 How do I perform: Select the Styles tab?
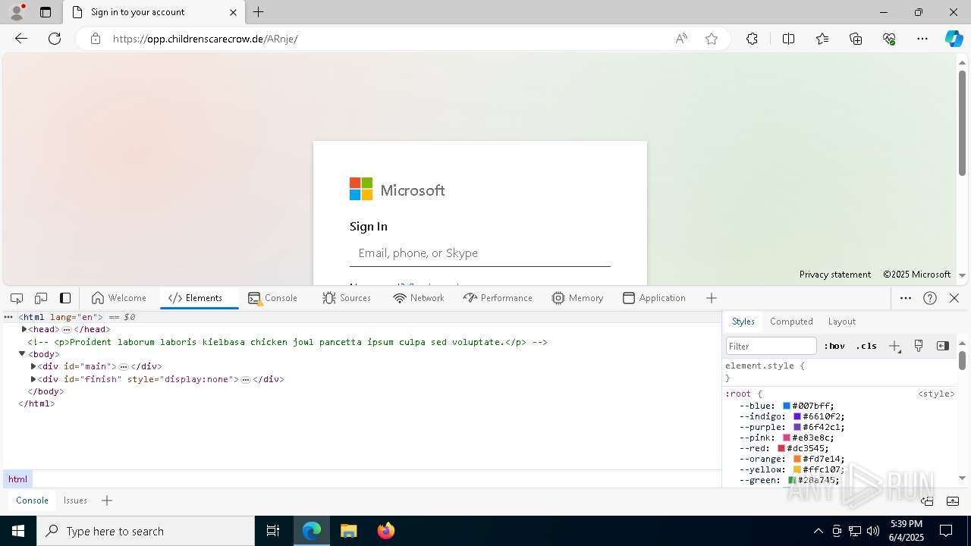[743, 322]
